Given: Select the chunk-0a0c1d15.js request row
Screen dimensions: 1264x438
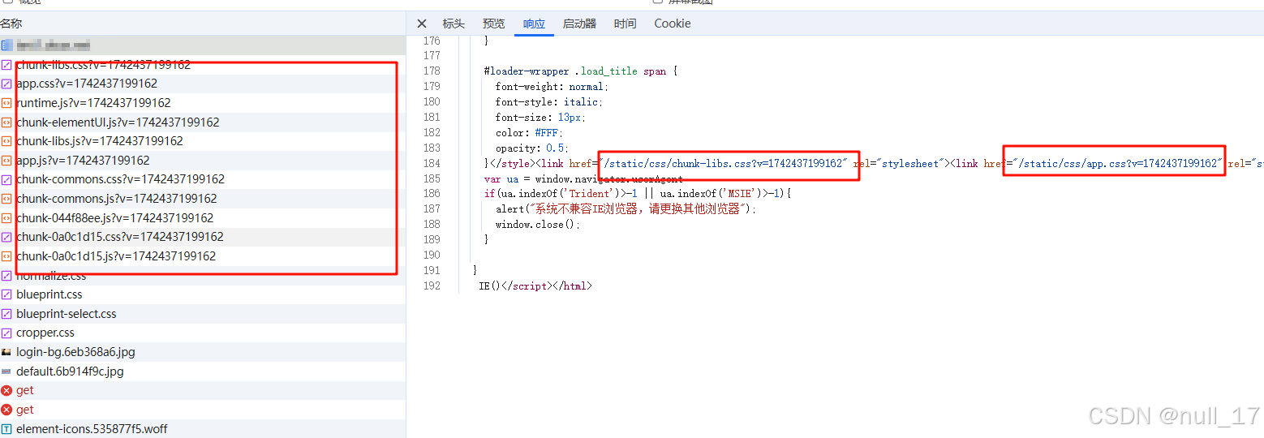Looking at the screenshot, I should (203, 256).
